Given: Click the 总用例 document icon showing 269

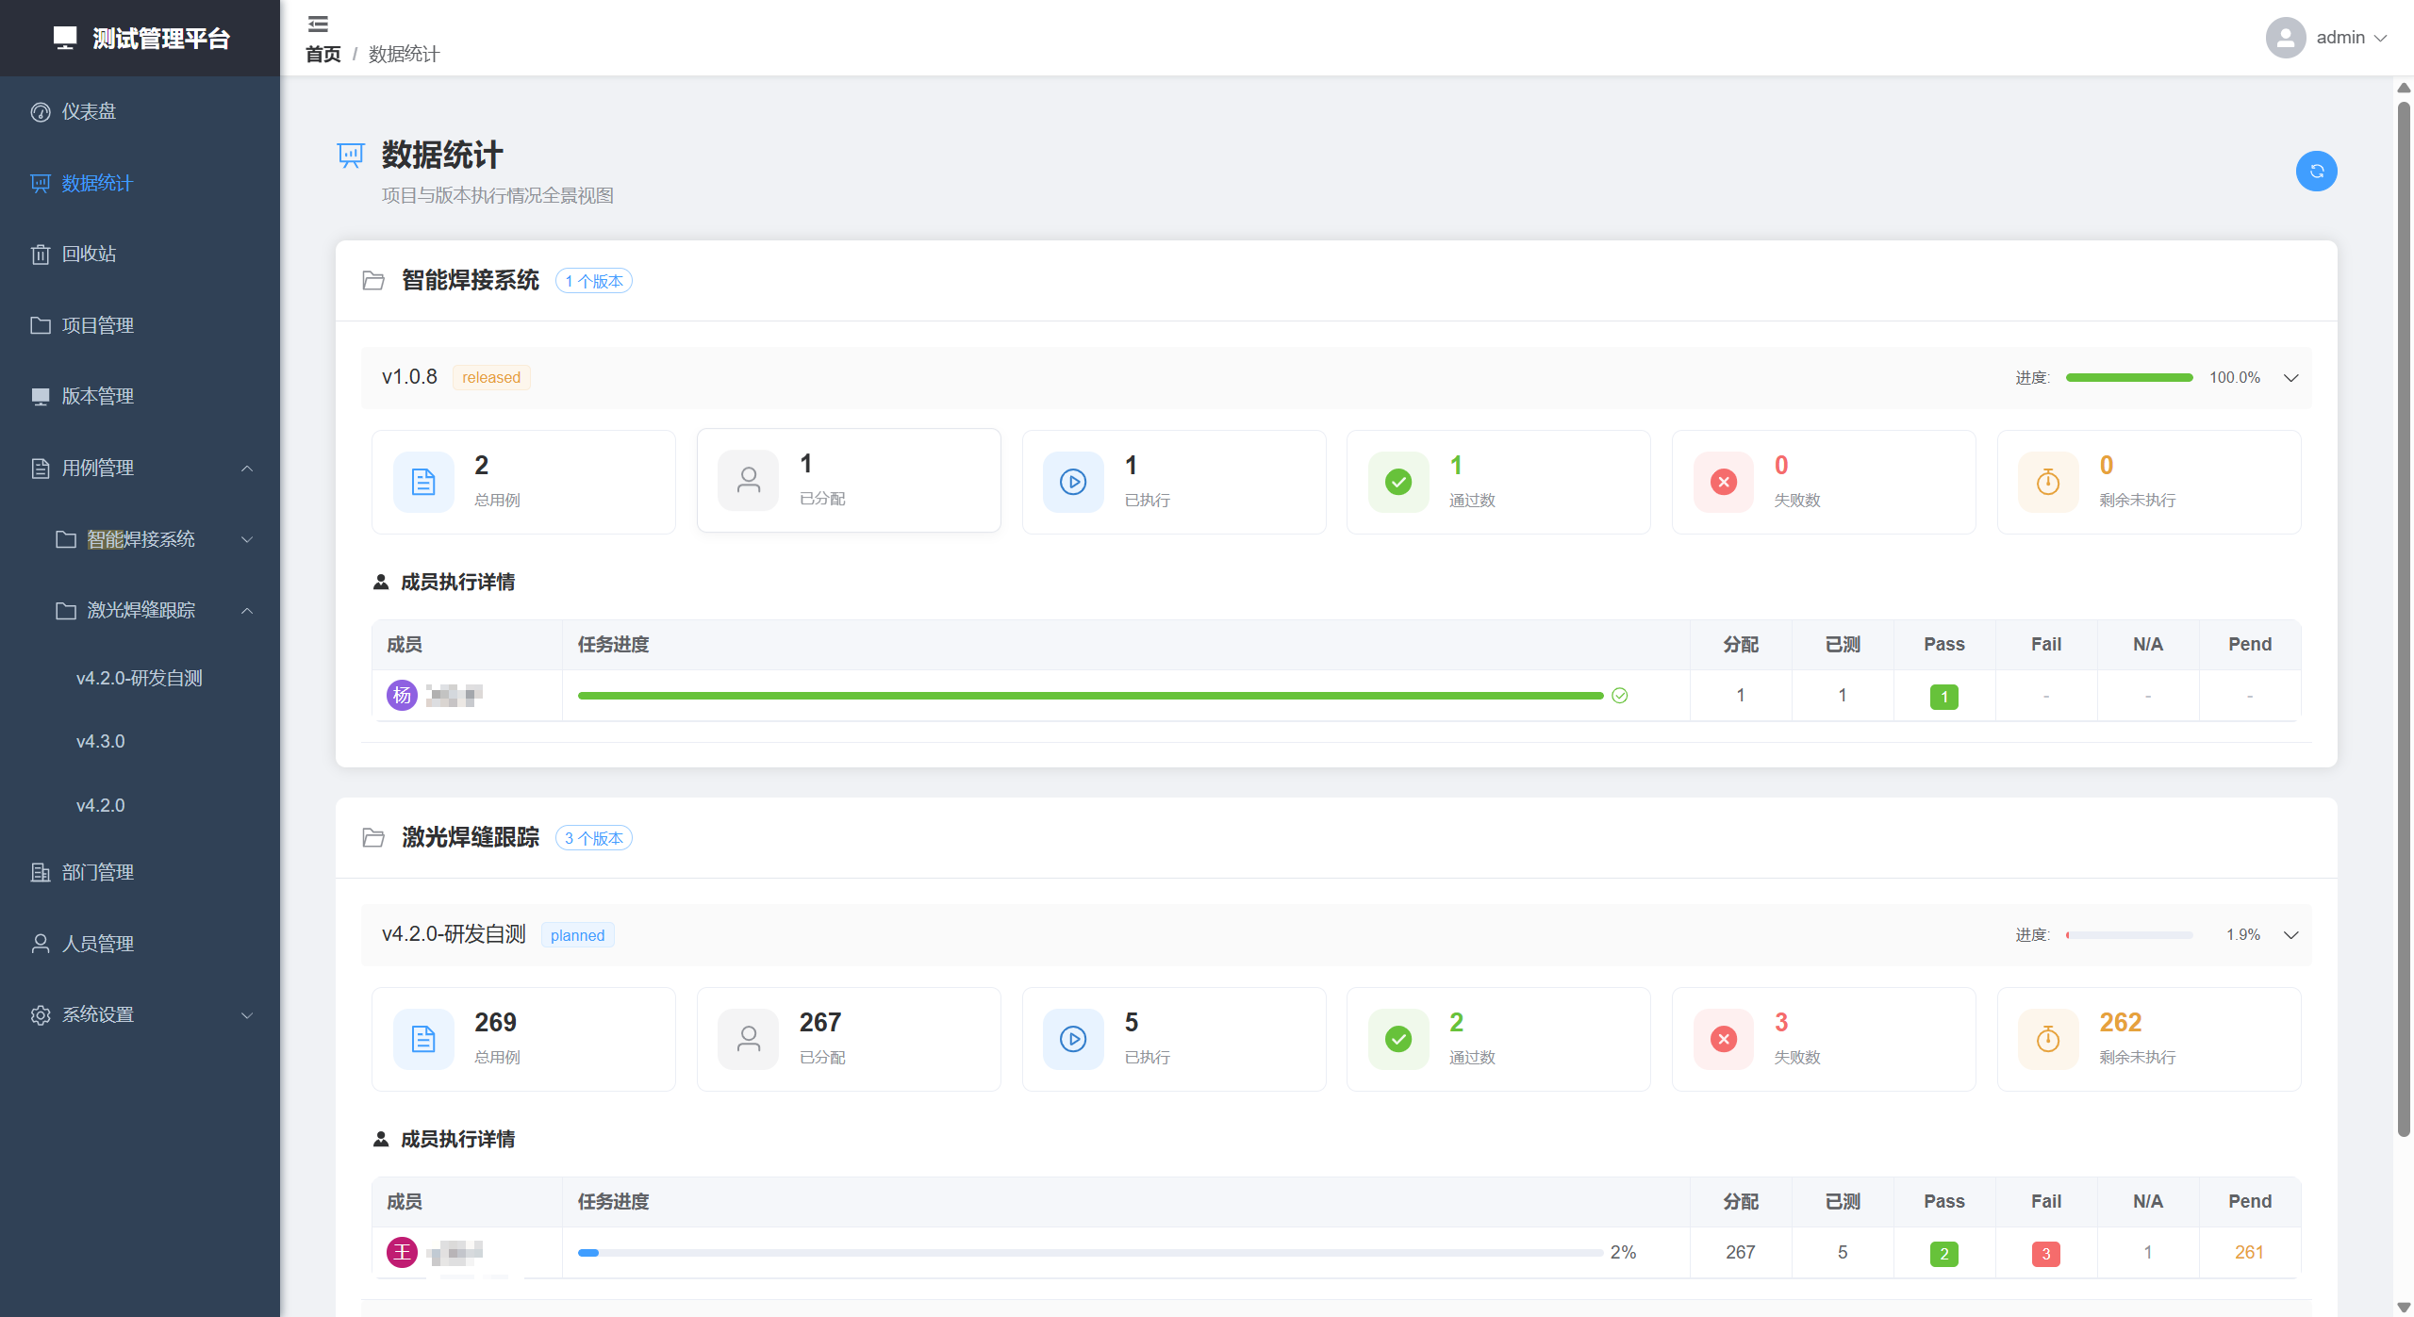Looking at the screenshot, I should [423, 1039].
